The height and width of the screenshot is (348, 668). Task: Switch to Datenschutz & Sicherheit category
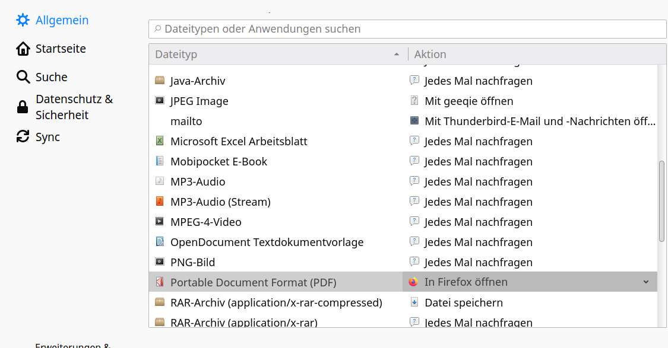(74, 107)
